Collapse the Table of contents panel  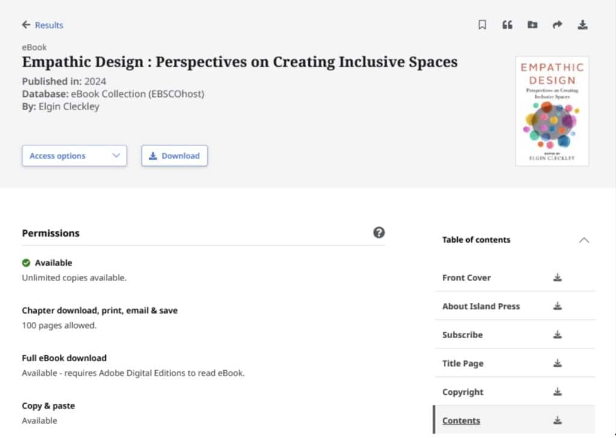584,240
